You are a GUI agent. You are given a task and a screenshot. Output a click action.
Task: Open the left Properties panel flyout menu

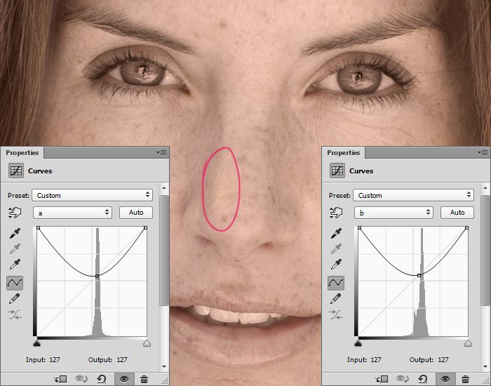pos(161,152)
